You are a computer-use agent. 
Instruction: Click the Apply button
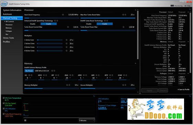(x=149, y=90)
